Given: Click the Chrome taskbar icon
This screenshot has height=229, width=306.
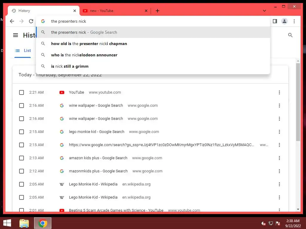Looking at the screenshot, I should (x=43, y=223).
